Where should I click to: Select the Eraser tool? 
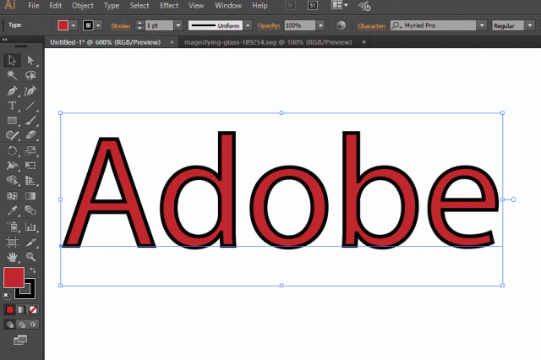click(x=30, y=135)
